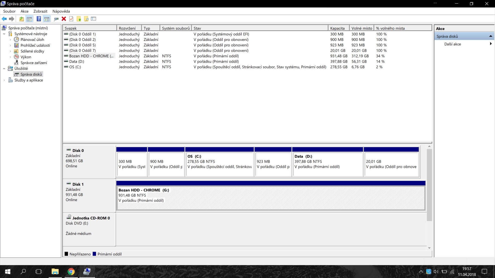Collapse the Systémové nástroje tree node
The height and width of the screenshot is (278, 495).
pos(4,34)
